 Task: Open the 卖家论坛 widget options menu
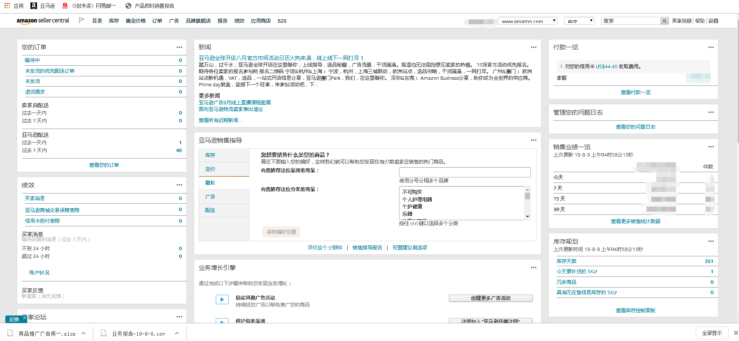pyautogui.click(x=179, y=317)
